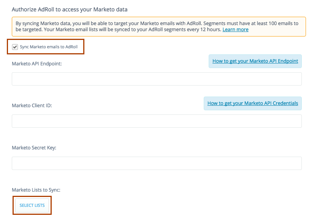Uncheck the Sync Marketo emails to AdRoll checkbox
The image size is (317, 219).
(x=15, y=47)
